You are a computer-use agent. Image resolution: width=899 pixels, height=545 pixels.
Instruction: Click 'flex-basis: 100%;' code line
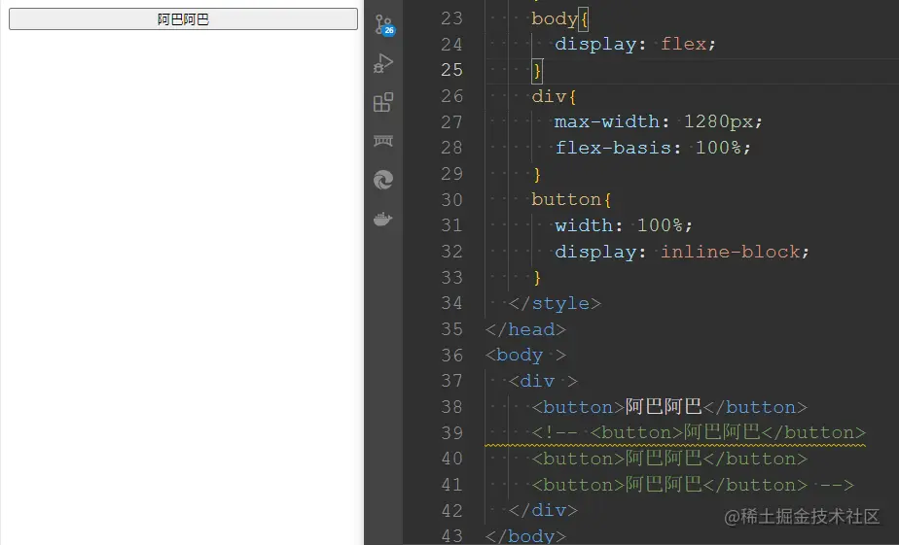[653, 148]
